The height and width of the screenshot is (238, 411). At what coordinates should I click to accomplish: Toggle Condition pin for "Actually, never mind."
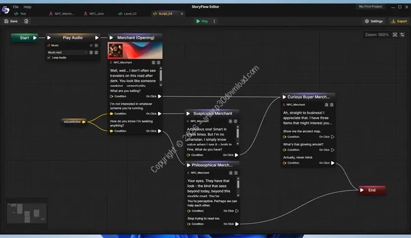pos(285,163)
